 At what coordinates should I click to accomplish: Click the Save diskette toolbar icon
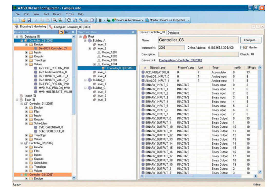click(x=29, y=20)
